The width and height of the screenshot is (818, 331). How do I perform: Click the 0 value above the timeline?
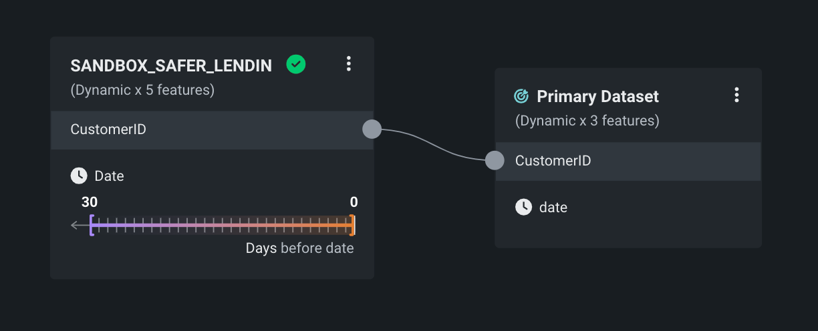point(354,202)
